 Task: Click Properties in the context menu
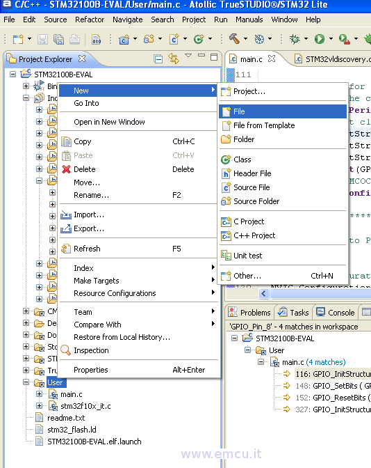click(138, 370)
